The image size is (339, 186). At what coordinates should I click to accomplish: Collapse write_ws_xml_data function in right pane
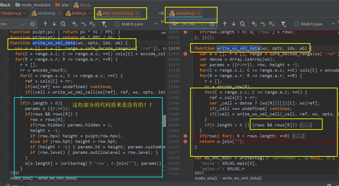tap(192, 48)
